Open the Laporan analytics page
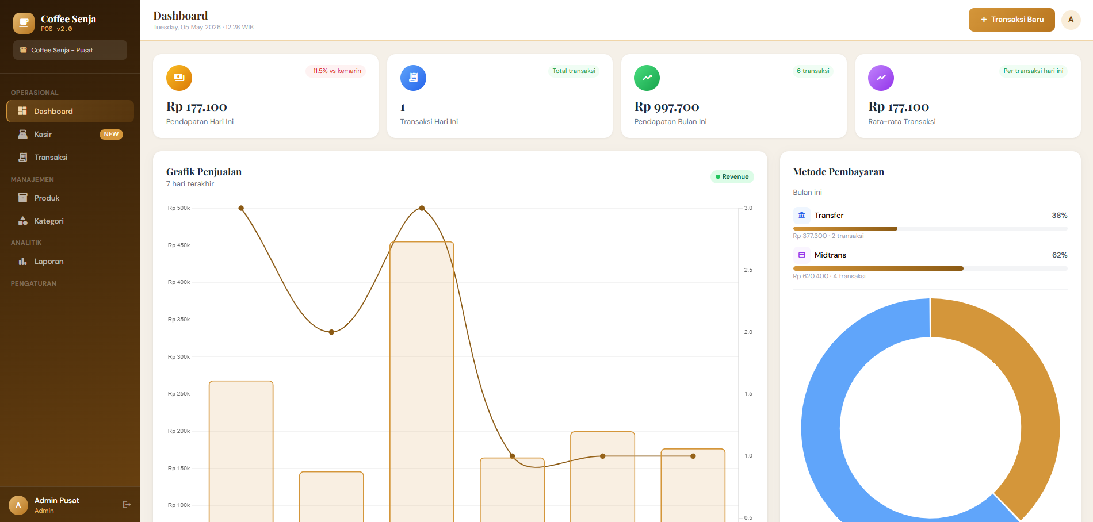The image size is (1093, 522). (x=70, y=261)
